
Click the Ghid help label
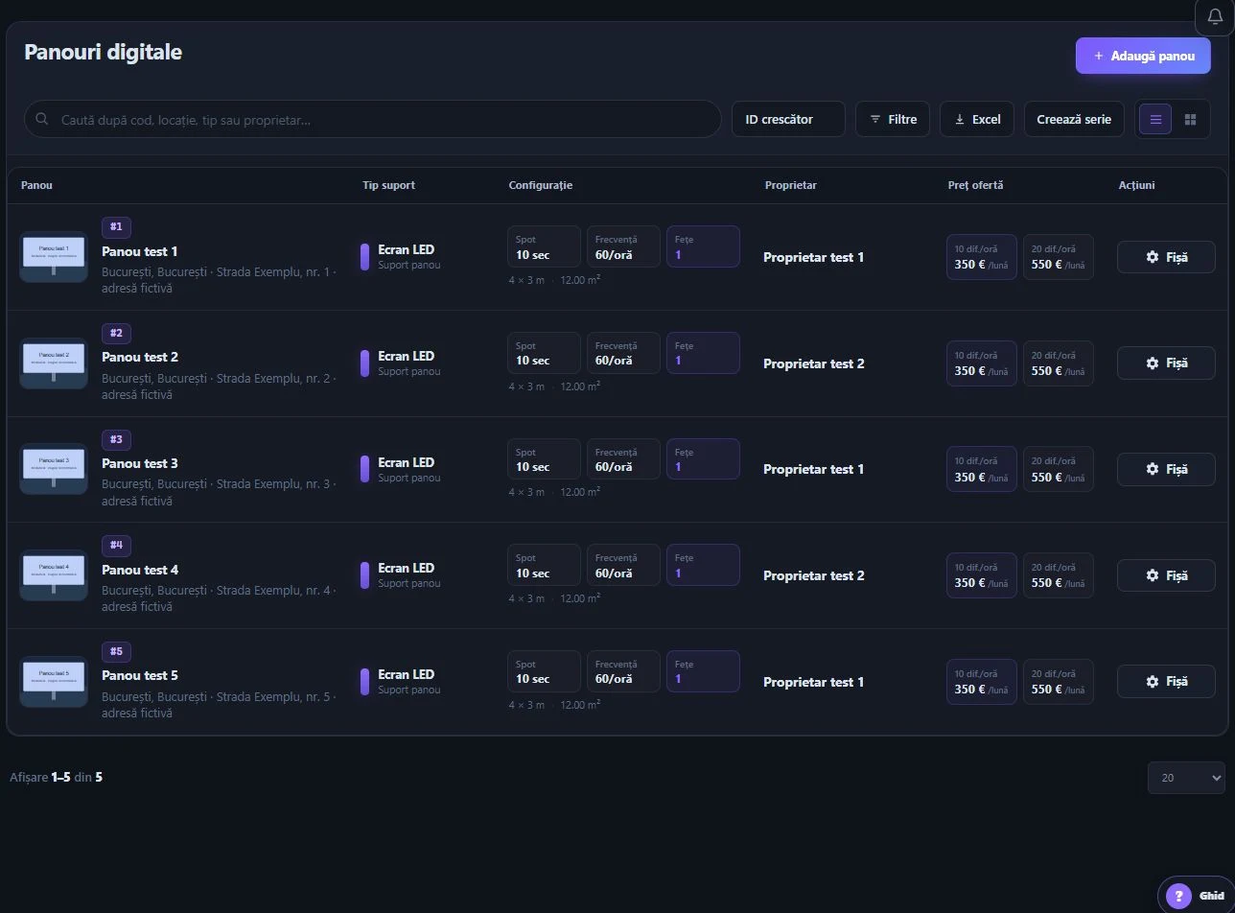[1212, 896]
